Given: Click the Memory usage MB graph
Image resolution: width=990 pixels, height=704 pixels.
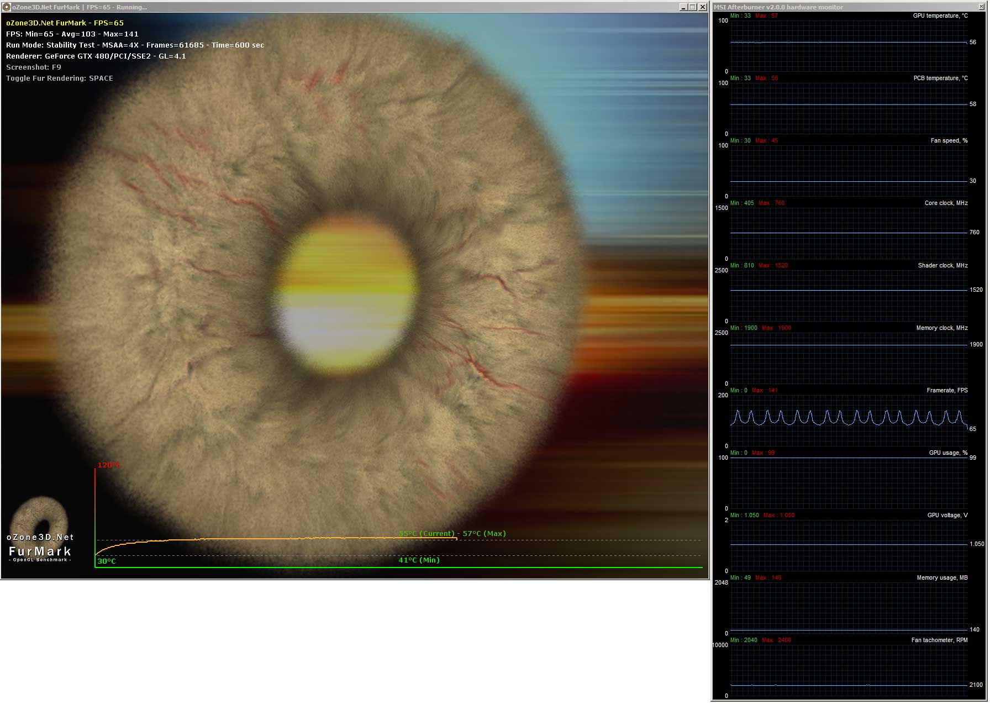Looking at the screenshot, I should click(x=849, y=608).
